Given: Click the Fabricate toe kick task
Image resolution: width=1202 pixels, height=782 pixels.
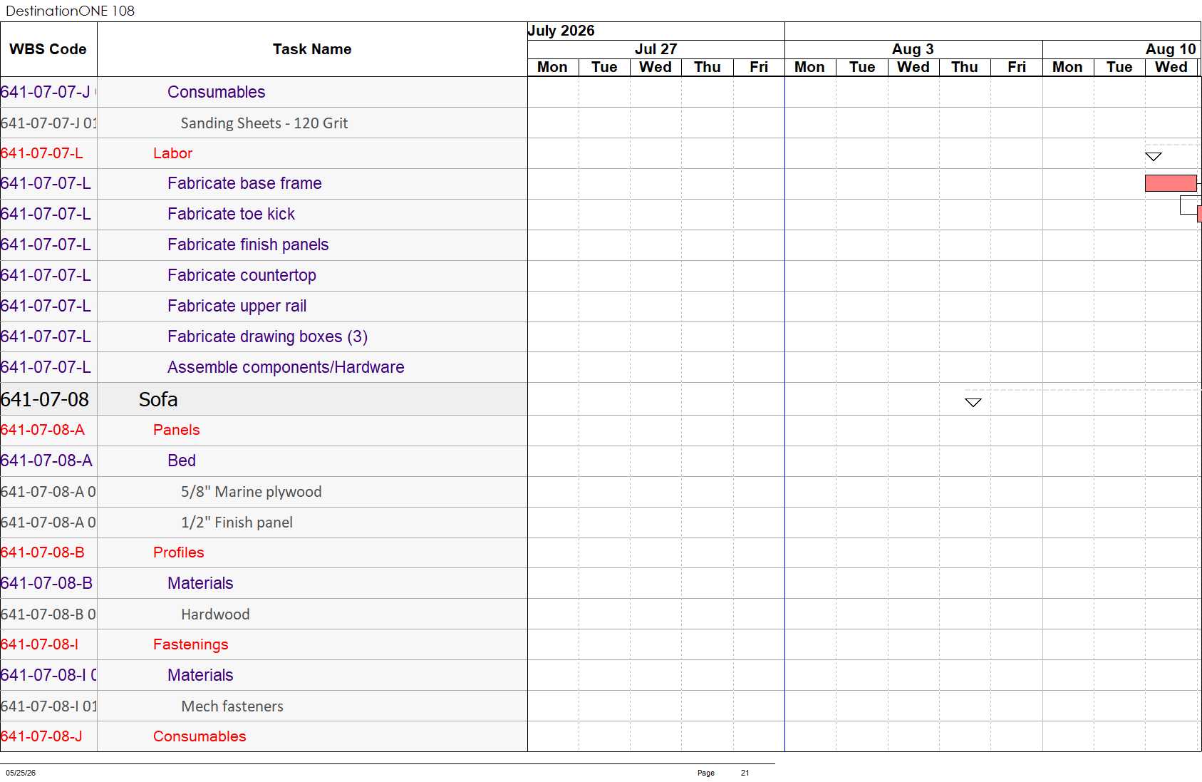Looking at the screenshot, I should tap(231, 214).
